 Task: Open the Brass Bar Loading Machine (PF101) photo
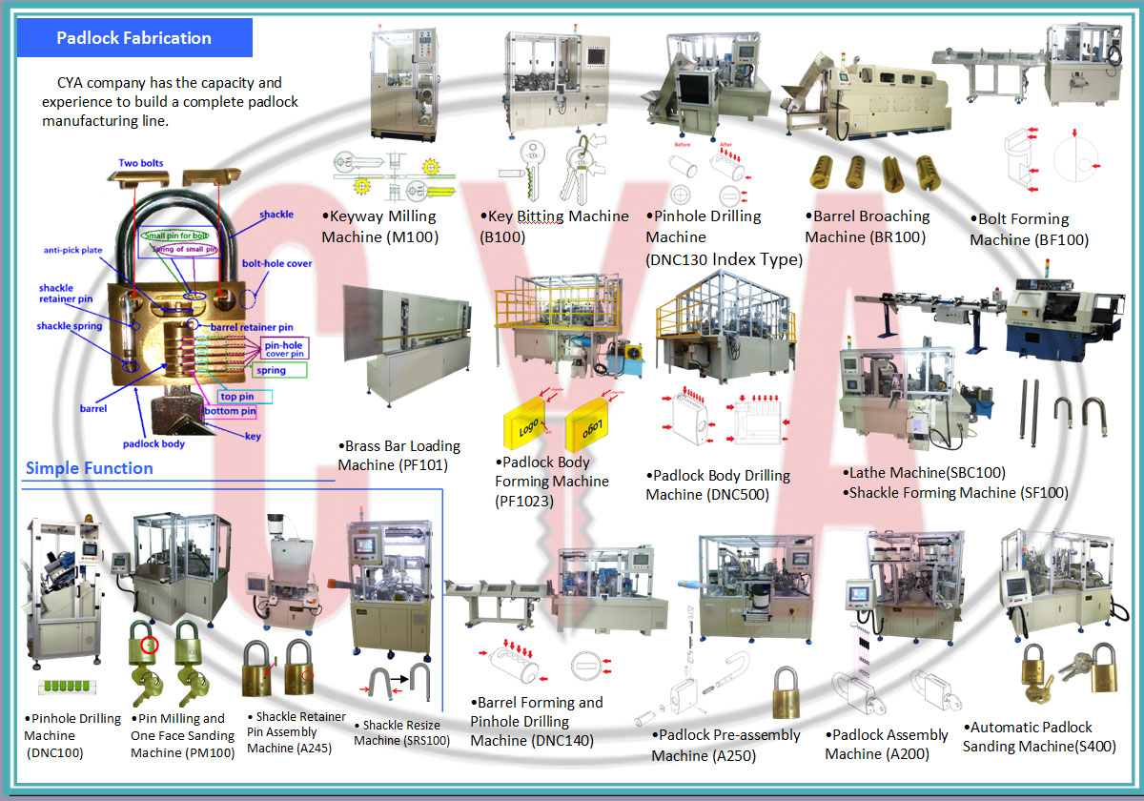(410, 346)
